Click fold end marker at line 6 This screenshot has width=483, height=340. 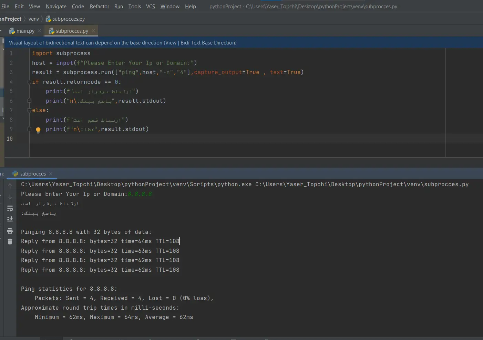click(29, 101)
